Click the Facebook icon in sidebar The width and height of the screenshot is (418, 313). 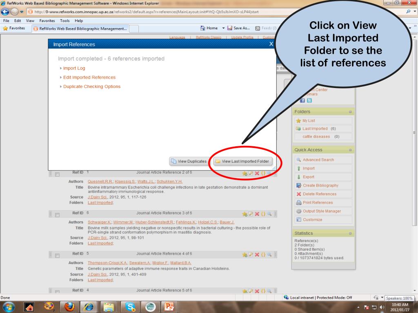[302, 100]
